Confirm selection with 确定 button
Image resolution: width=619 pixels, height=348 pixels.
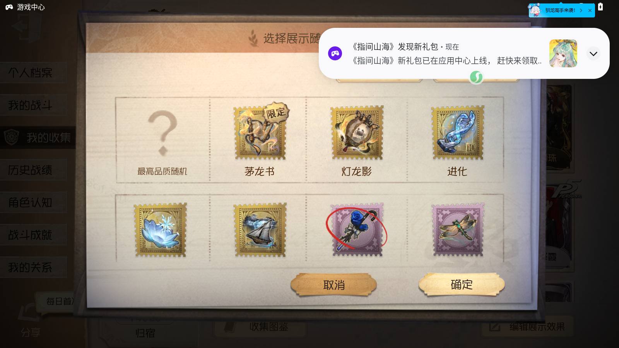[462, 285]
